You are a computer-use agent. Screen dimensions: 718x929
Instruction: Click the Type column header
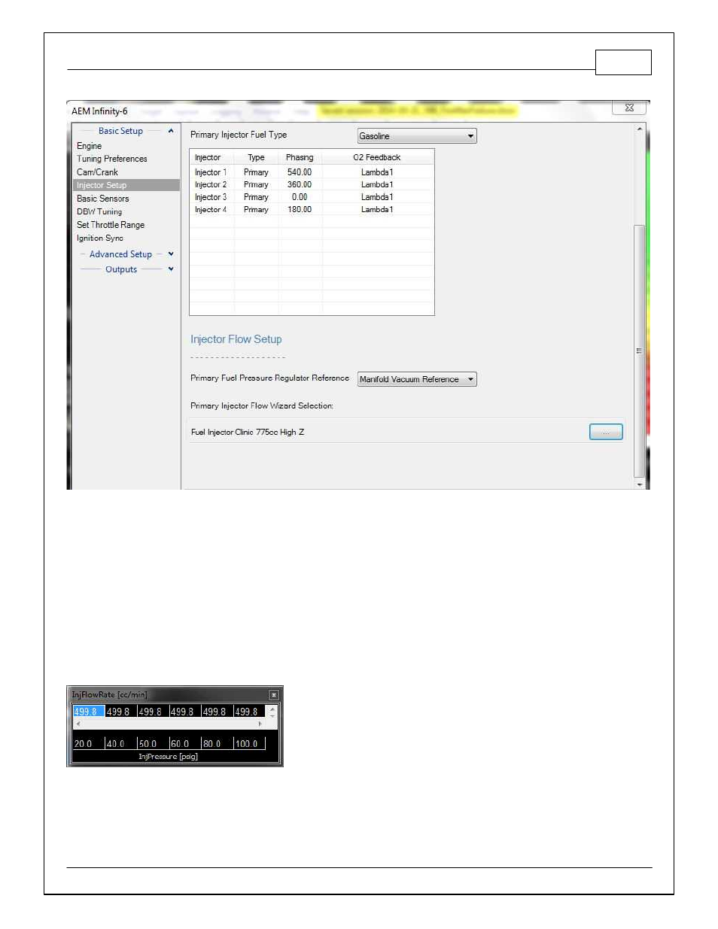pos(256,157)
